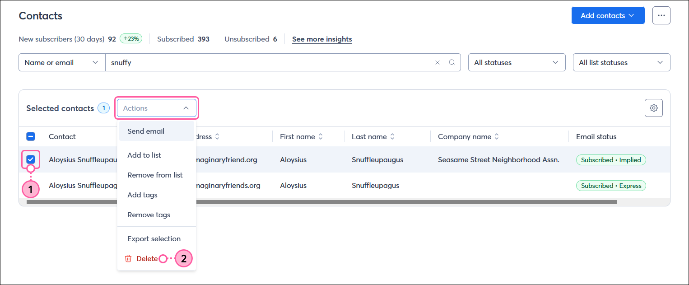Clear the snuffy search with the X icon
This screenshot has width=689, height=285.
(437, 62)
